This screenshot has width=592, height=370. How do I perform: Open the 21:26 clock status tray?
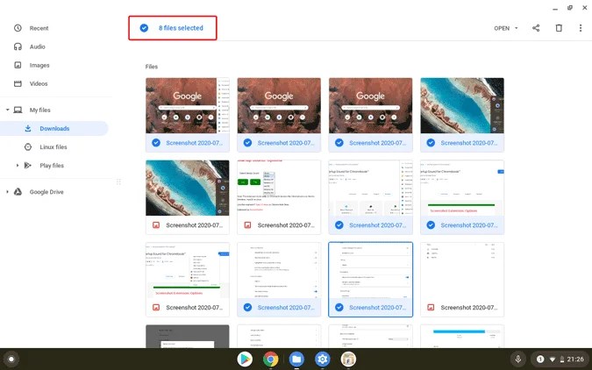(x=575, y=359)
